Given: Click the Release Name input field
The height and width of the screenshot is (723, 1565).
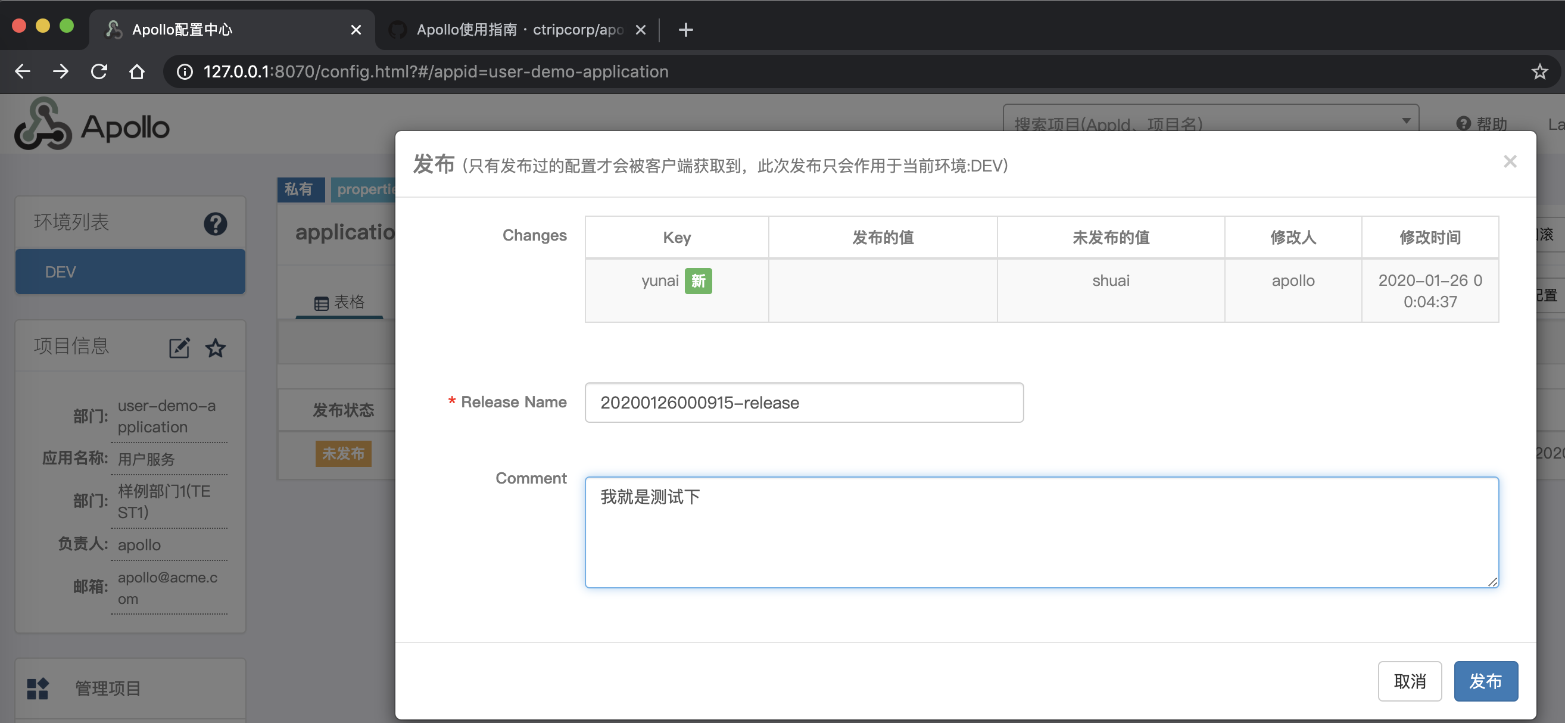Looking at the screenshot, I should click(x=803, y=402).
